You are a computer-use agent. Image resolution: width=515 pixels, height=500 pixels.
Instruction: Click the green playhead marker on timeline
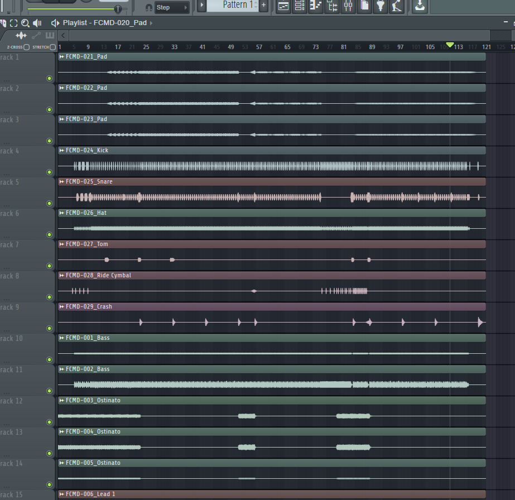coord(450,45)
